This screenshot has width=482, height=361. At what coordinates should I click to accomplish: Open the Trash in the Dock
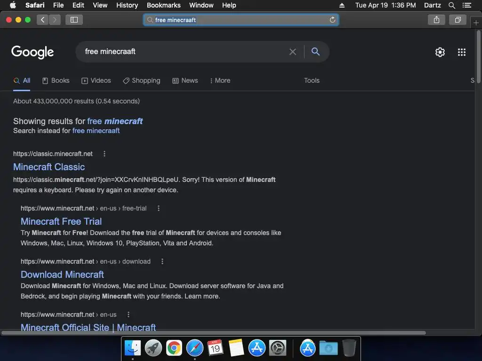[349, 348]
